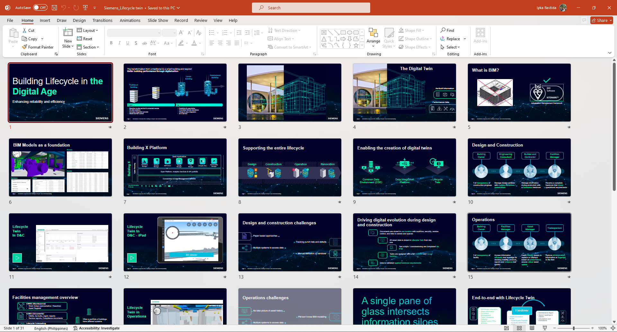
Task: Click the Format Painter brush
Action: coord(24,47)
